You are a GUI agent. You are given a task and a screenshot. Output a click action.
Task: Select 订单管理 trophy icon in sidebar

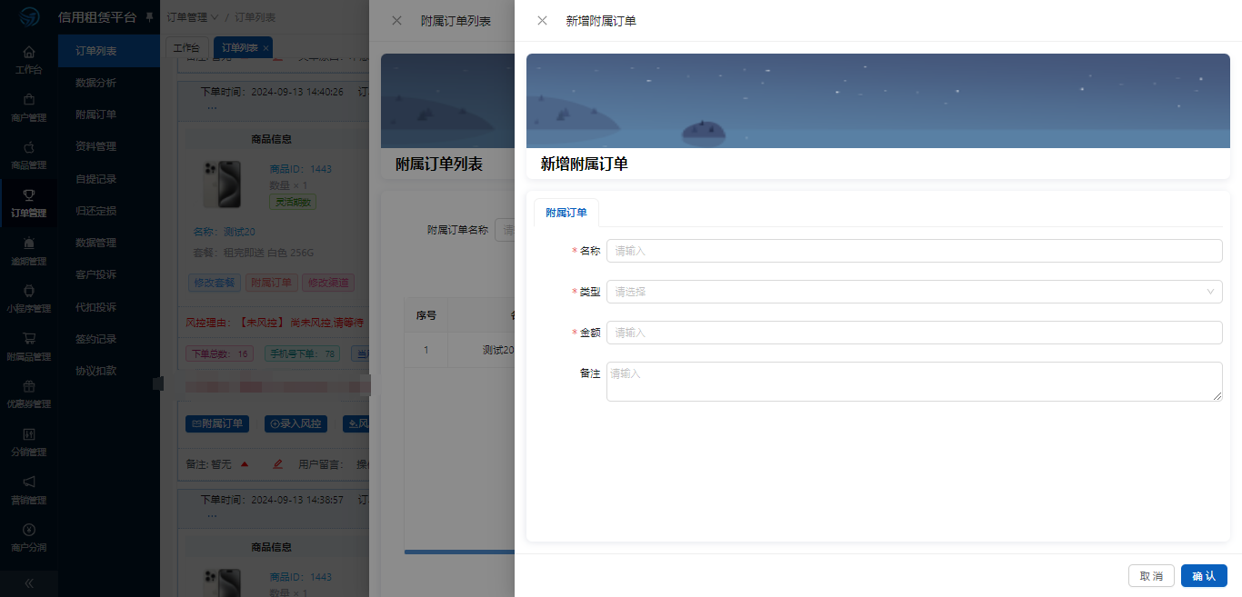pyautogui.click(x=28, y=194)
